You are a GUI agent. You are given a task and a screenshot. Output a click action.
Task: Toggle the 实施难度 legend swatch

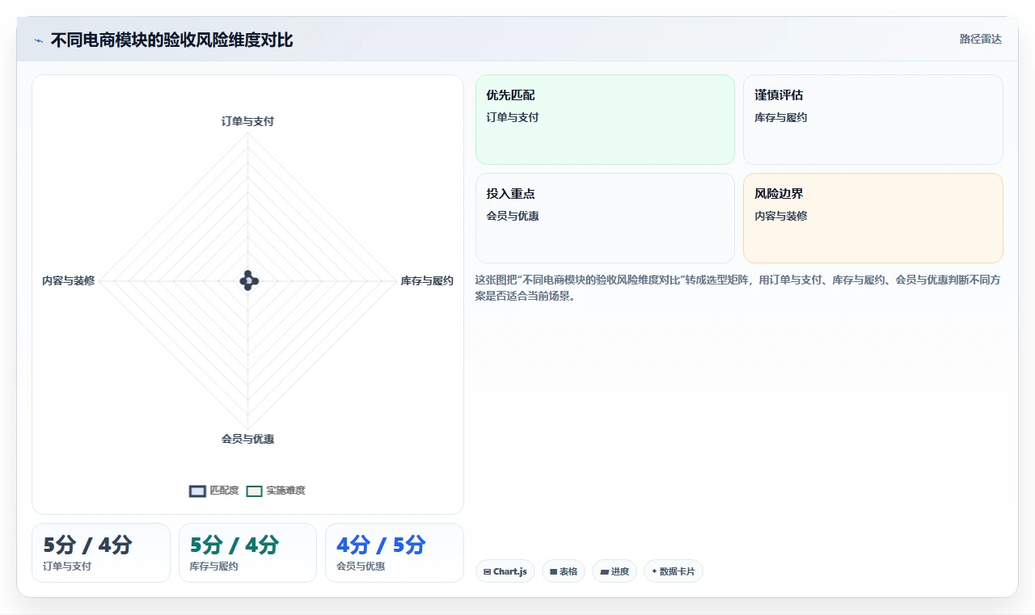255,491
